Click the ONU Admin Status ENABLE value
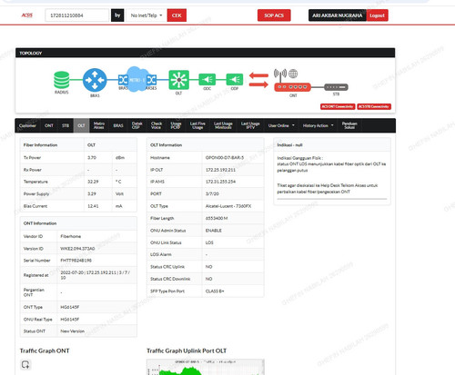Screen dimensions: 455x375 tap(214, 231)
